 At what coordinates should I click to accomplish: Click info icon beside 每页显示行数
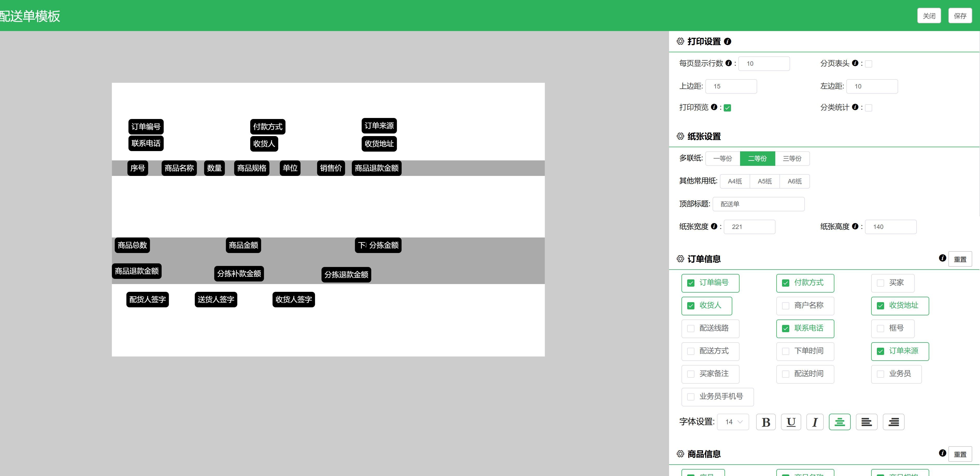coord(729,63)
